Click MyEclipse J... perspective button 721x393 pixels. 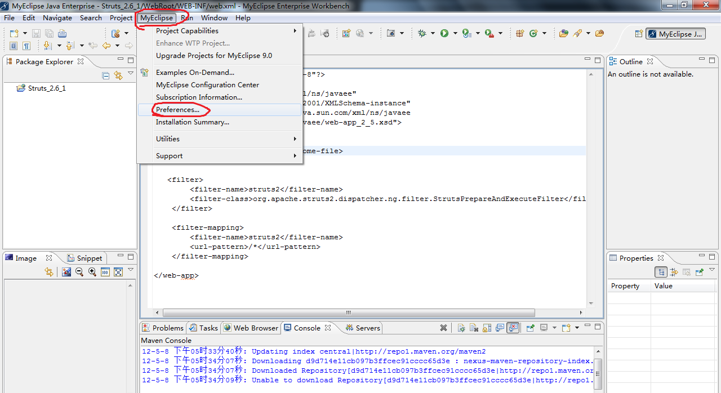coord(675,34)
